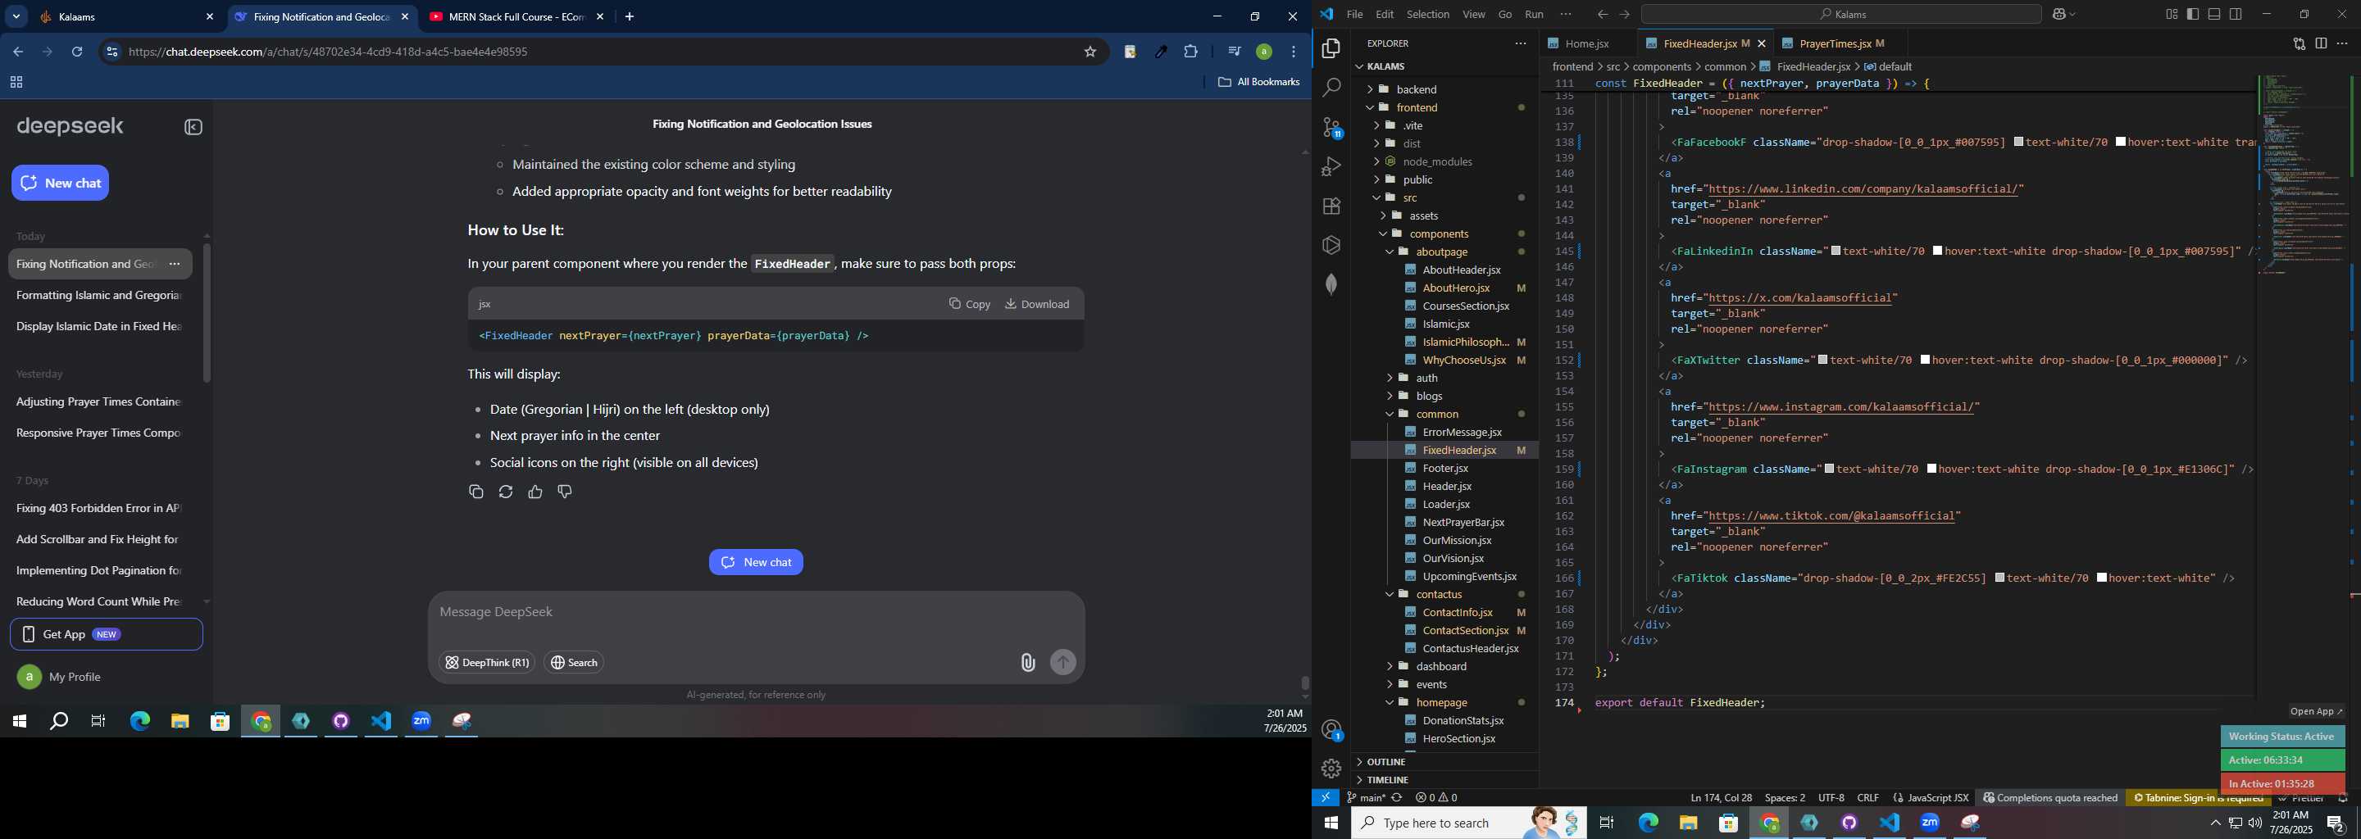Toggle DeepThink (R1) mode
This screenshot has height=839, width=2361.
pyautogui.click(x=487, y=662)
